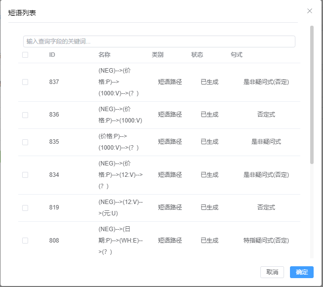Image resolution: width=323 pixels, height=287 pixels.
Task: Click the 短语列表 dialog title
Action: tap(22, 13)
